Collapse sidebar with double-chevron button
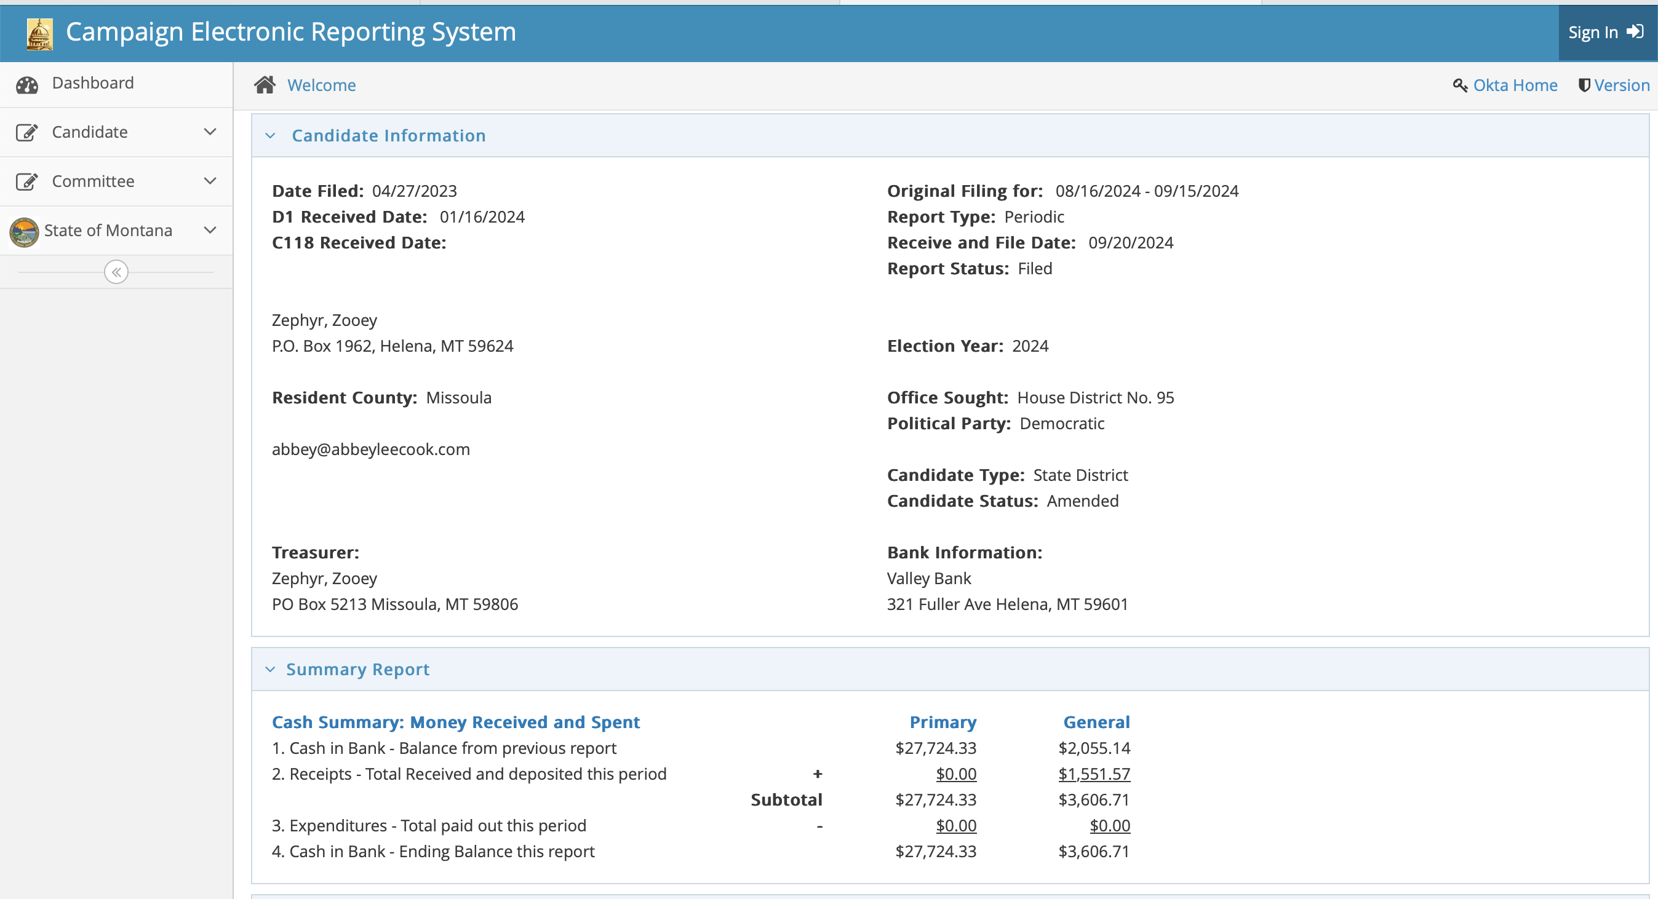Screen dimensions: 1658x899 [116, 272]
